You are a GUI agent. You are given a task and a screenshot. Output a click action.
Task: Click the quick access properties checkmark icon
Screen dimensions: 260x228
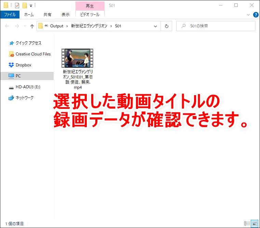(17, 5)
